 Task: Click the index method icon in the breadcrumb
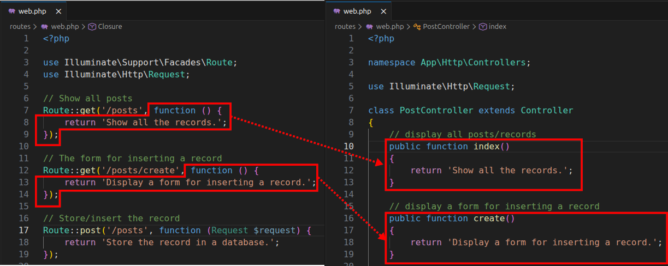(x=483, y=26)
